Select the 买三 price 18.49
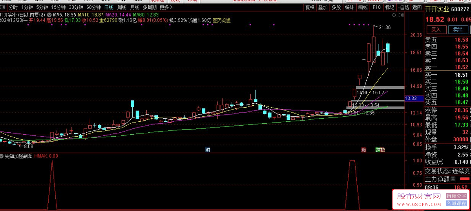The width and height of the screenshot is (471, 211). (461, 88)
